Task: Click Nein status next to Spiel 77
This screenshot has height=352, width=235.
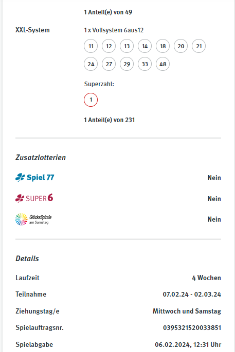Action: [214, 178]
